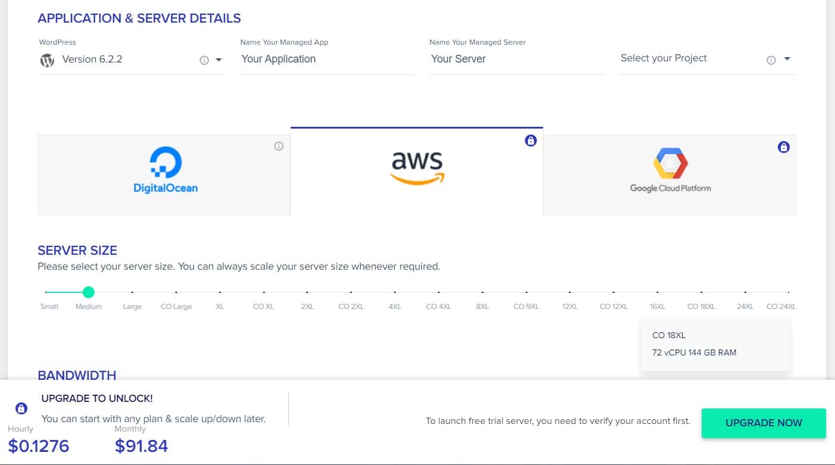Choose the CO 18XL server size mark

click(701, 292)
